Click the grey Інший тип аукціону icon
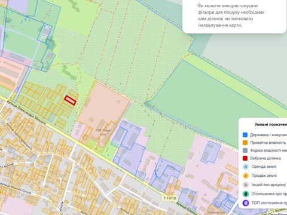 [x=246, y=185]
